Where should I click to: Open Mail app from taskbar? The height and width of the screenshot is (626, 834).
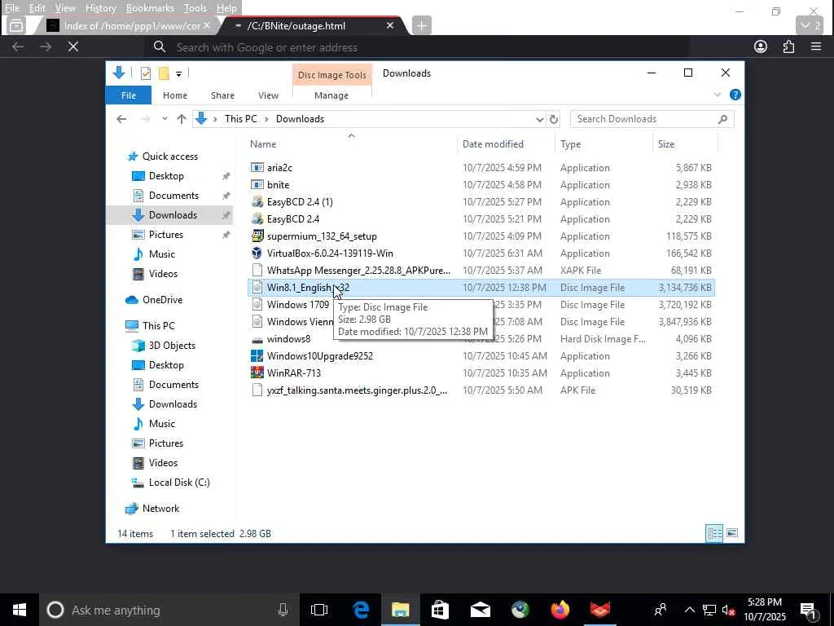click(480, 610)
